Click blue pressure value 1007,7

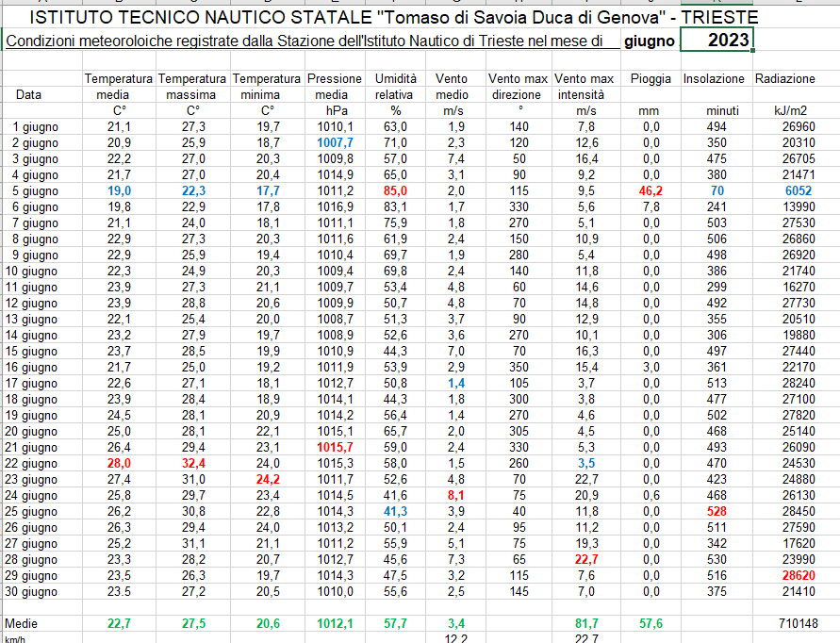tap(335, 143)
